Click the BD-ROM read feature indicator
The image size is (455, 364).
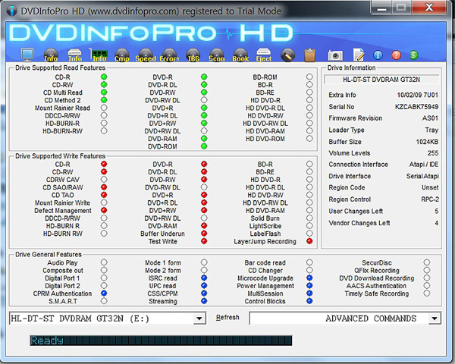click(309, 77)
